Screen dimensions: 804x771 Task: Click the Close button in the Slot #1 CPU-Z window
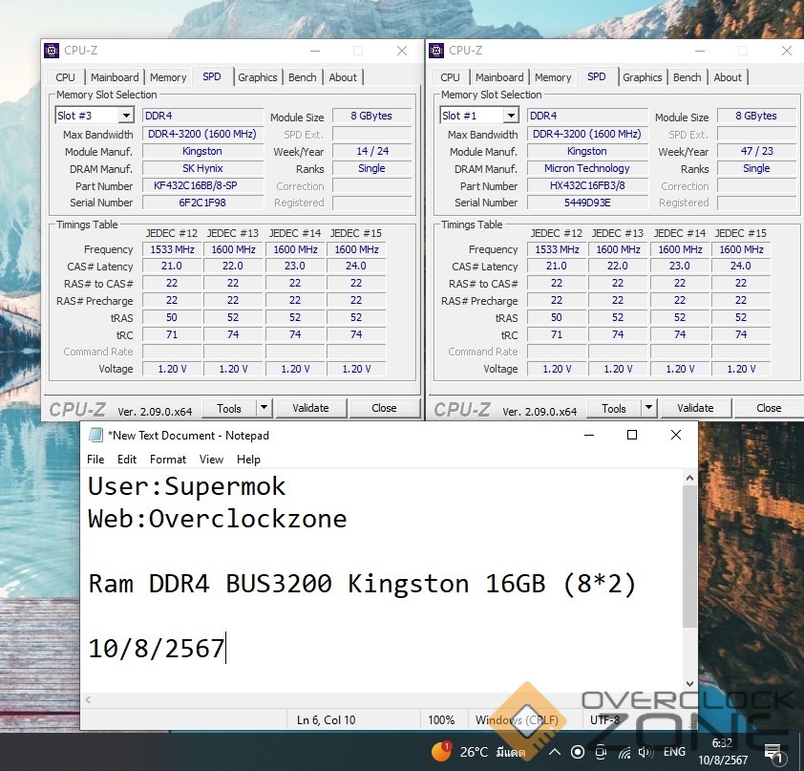click(x=769, y=408)
